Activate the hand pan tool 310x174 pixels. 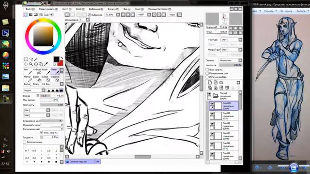tap(41, 64)
